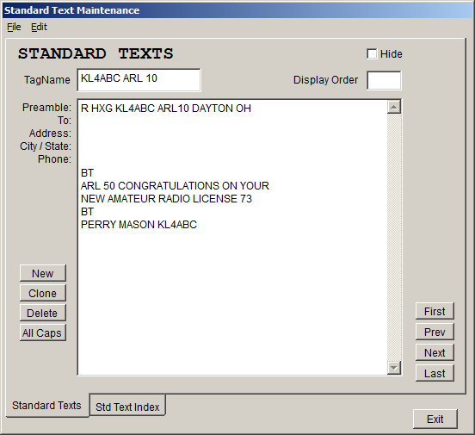Go to the First record

click(x=435, y=311)
